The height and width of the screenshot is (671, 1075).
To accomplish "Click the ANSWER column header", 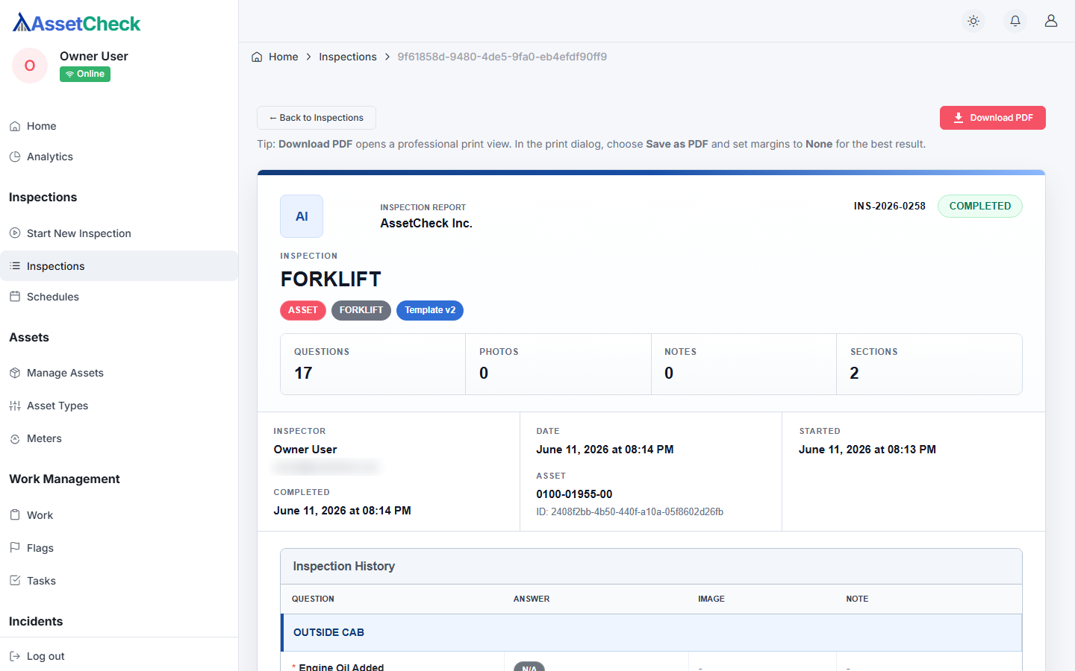I will click(532, 599).
